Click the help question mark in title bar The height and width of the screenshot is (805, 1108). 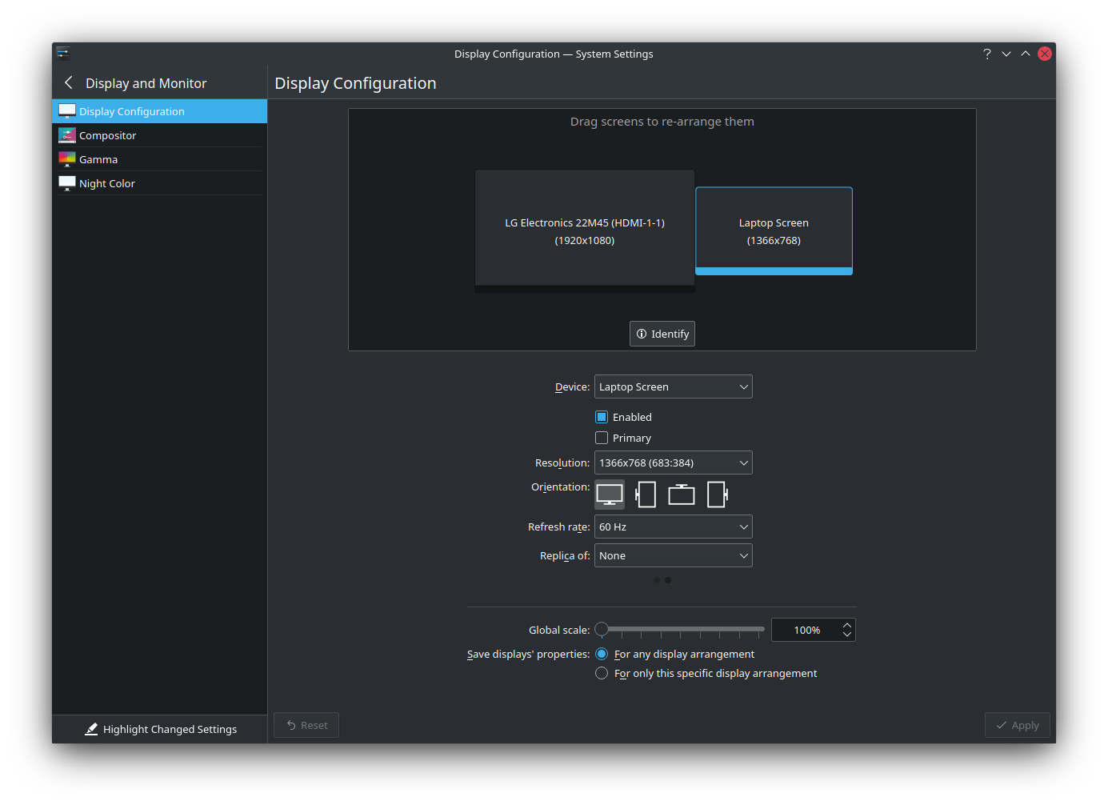986,54
